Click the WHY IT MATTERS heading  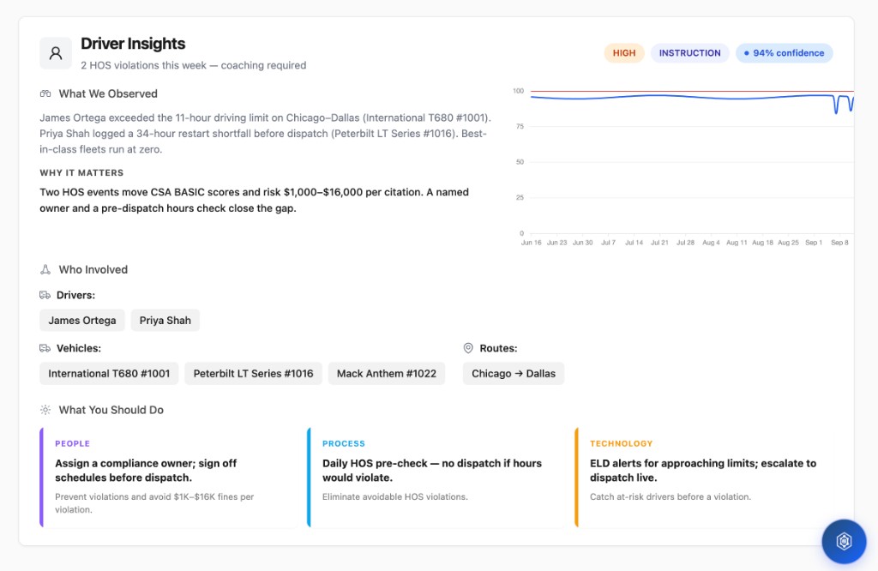click(x=81, y=173)
